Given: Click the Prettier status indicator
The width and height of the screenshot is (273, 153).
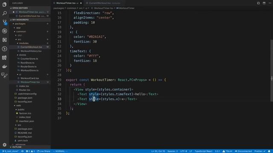Looking at the screenshot, I should [260, 151].
